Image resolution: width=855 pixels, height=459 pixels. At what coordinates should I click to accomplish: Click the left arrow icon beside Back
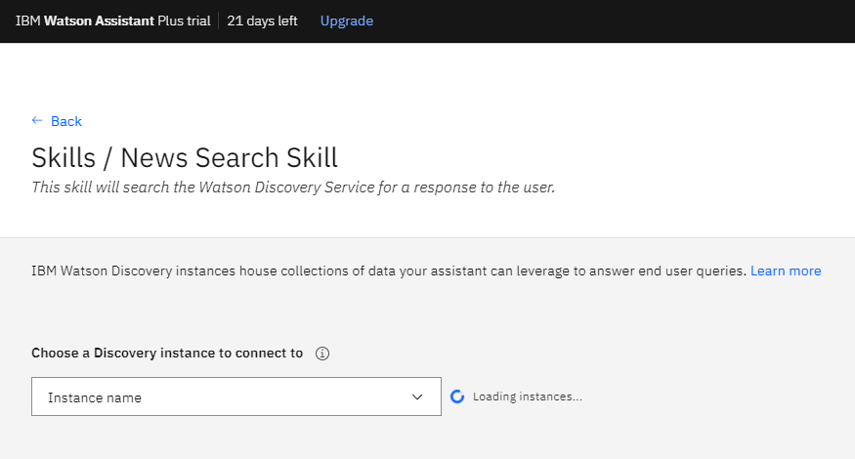(37, 120)
